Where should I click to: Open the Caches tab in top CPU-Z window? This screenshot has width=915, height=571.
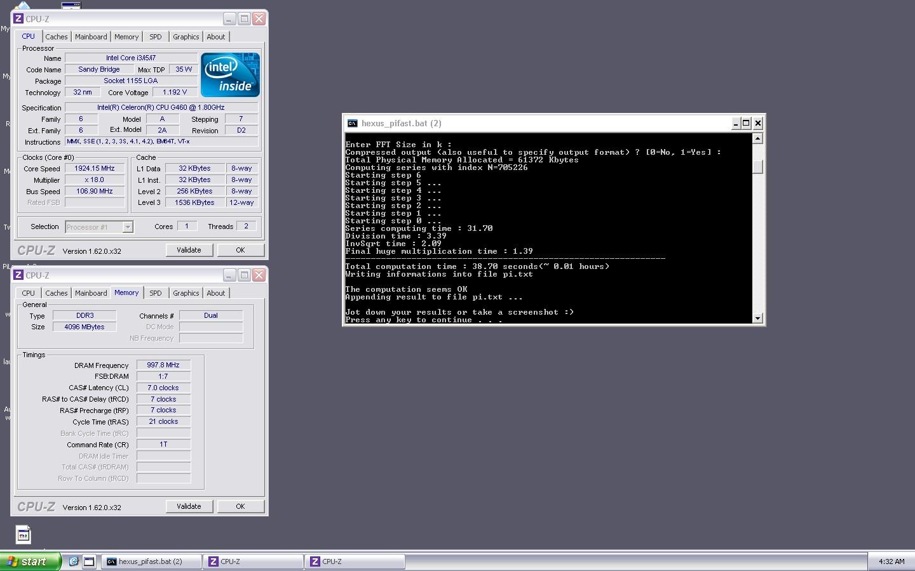(x=56, y=37)
